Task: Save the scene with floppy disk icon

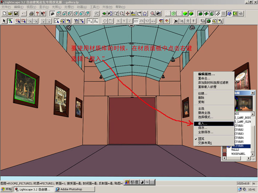Action: point(16,13)
